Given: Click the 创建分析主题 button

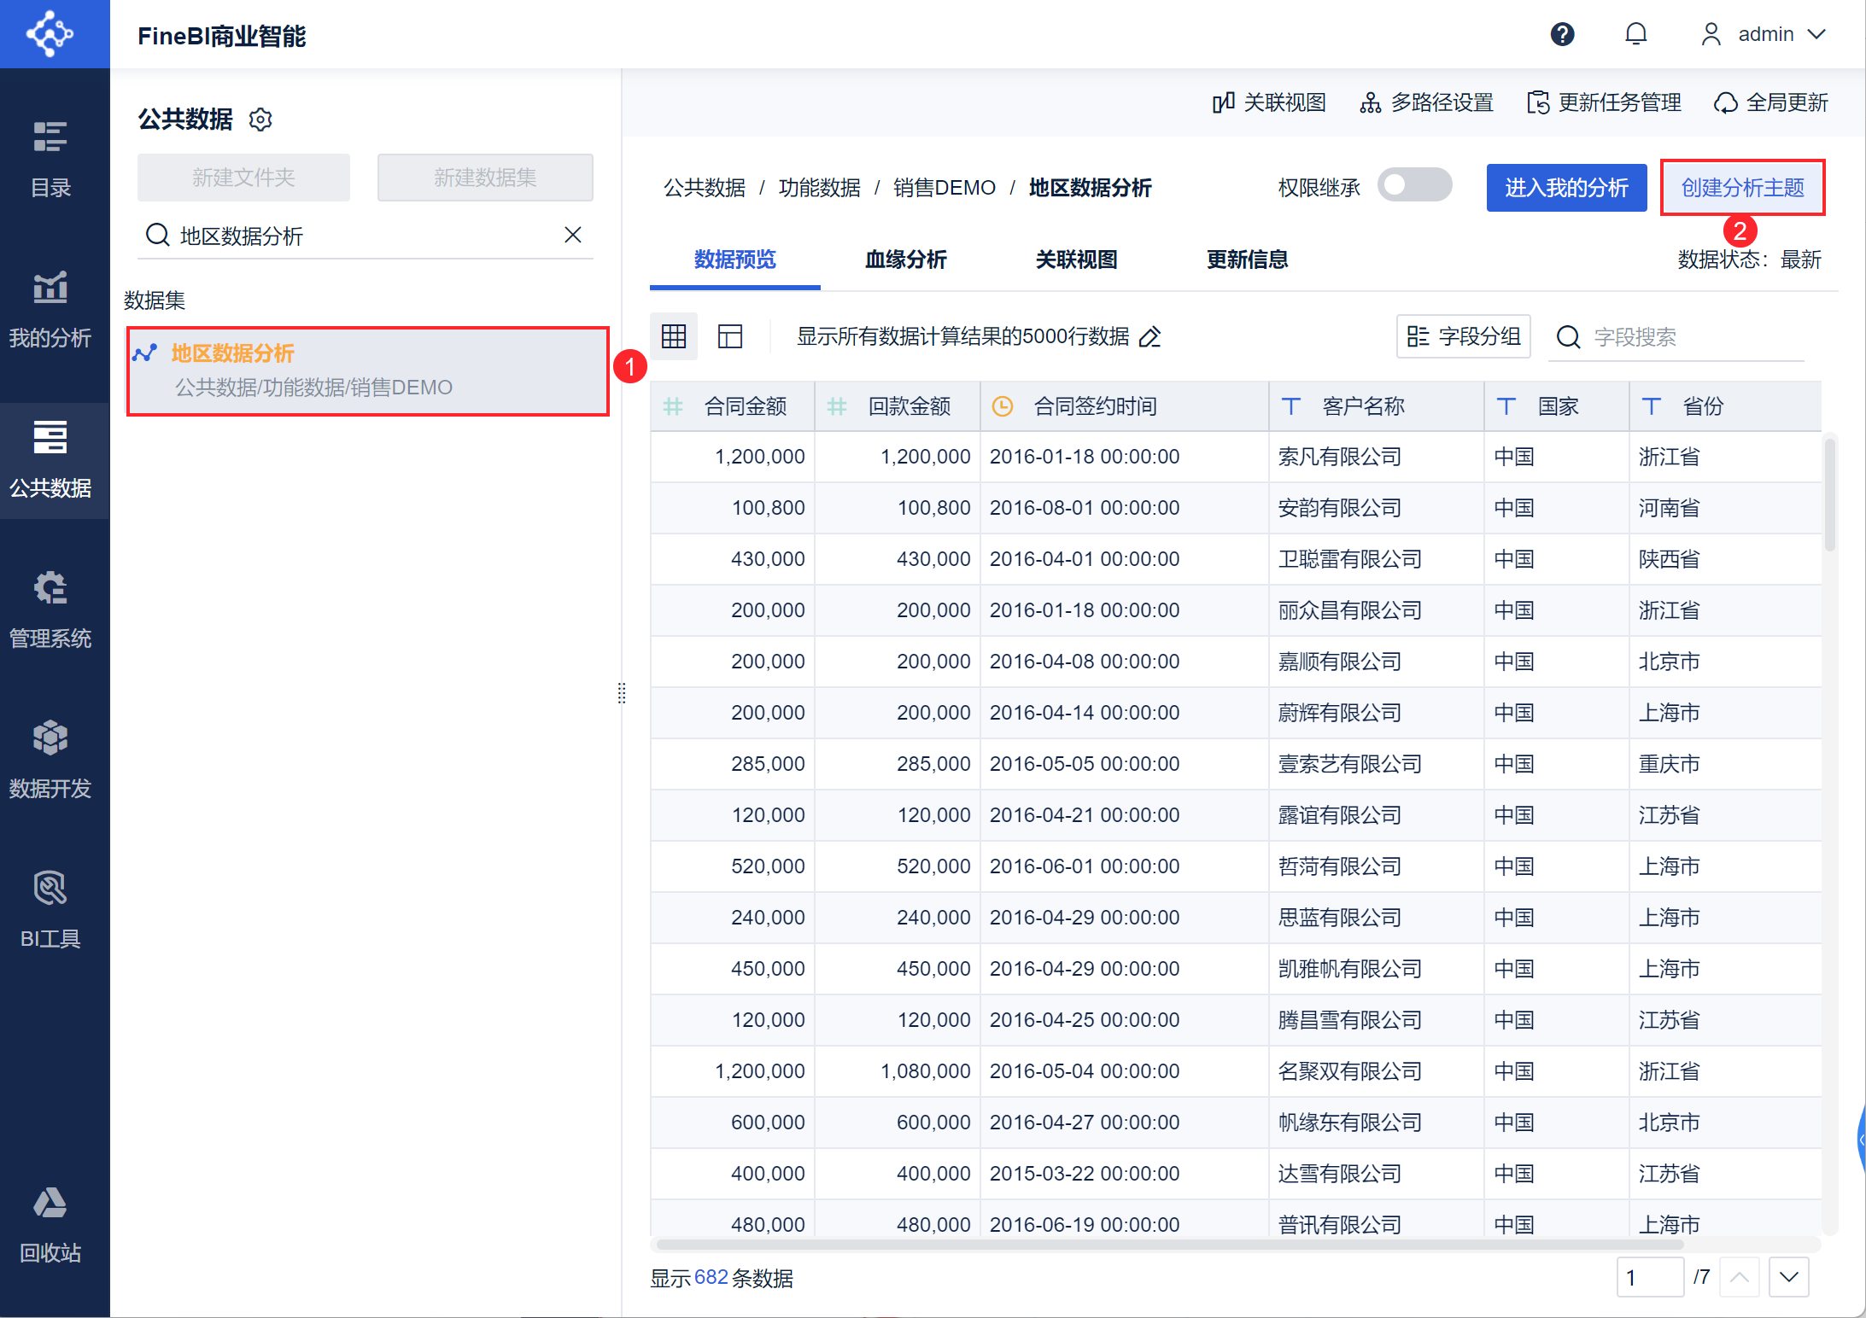Looking at the screenshot, I should point(1742,188).
